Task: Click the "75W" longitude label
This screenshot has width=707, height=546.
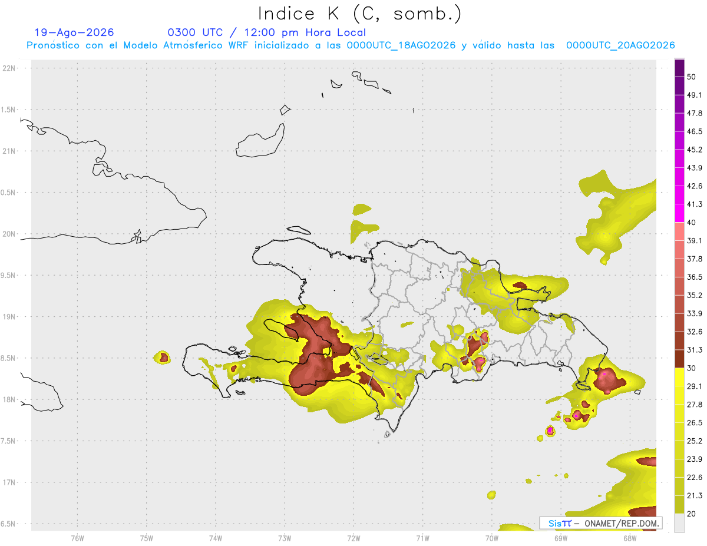Action: tap(146, 538)
